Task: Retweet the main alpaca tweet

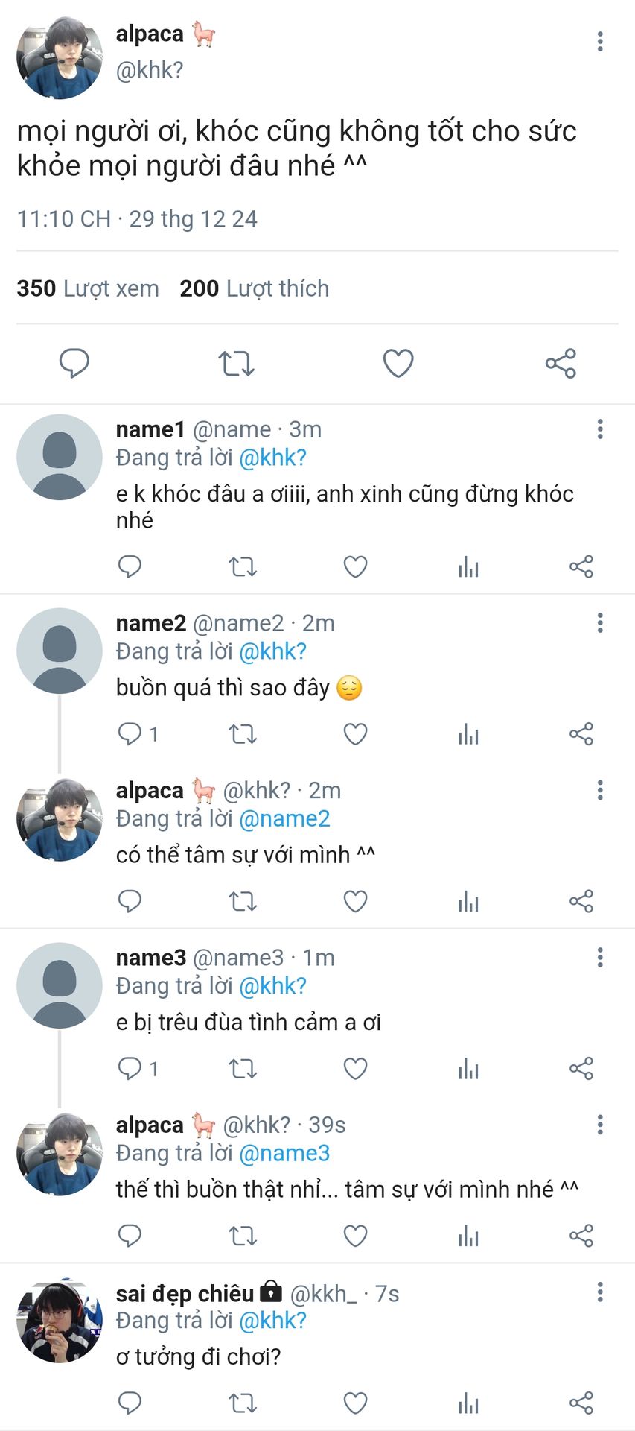Action: pos(236,364)
